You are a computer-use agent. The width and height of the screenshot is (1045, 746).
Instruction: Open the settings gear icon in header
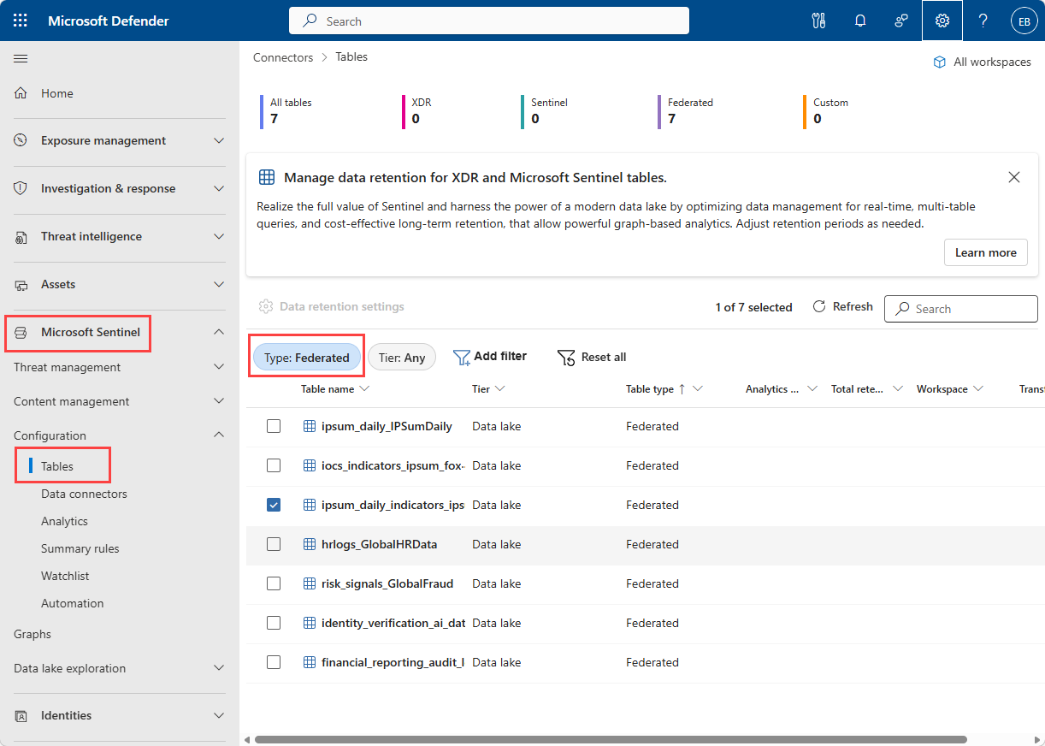[942, 21]
